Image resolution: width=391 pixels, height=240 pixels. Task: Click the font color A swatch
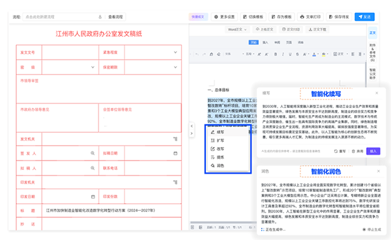[x=314, y=54]
